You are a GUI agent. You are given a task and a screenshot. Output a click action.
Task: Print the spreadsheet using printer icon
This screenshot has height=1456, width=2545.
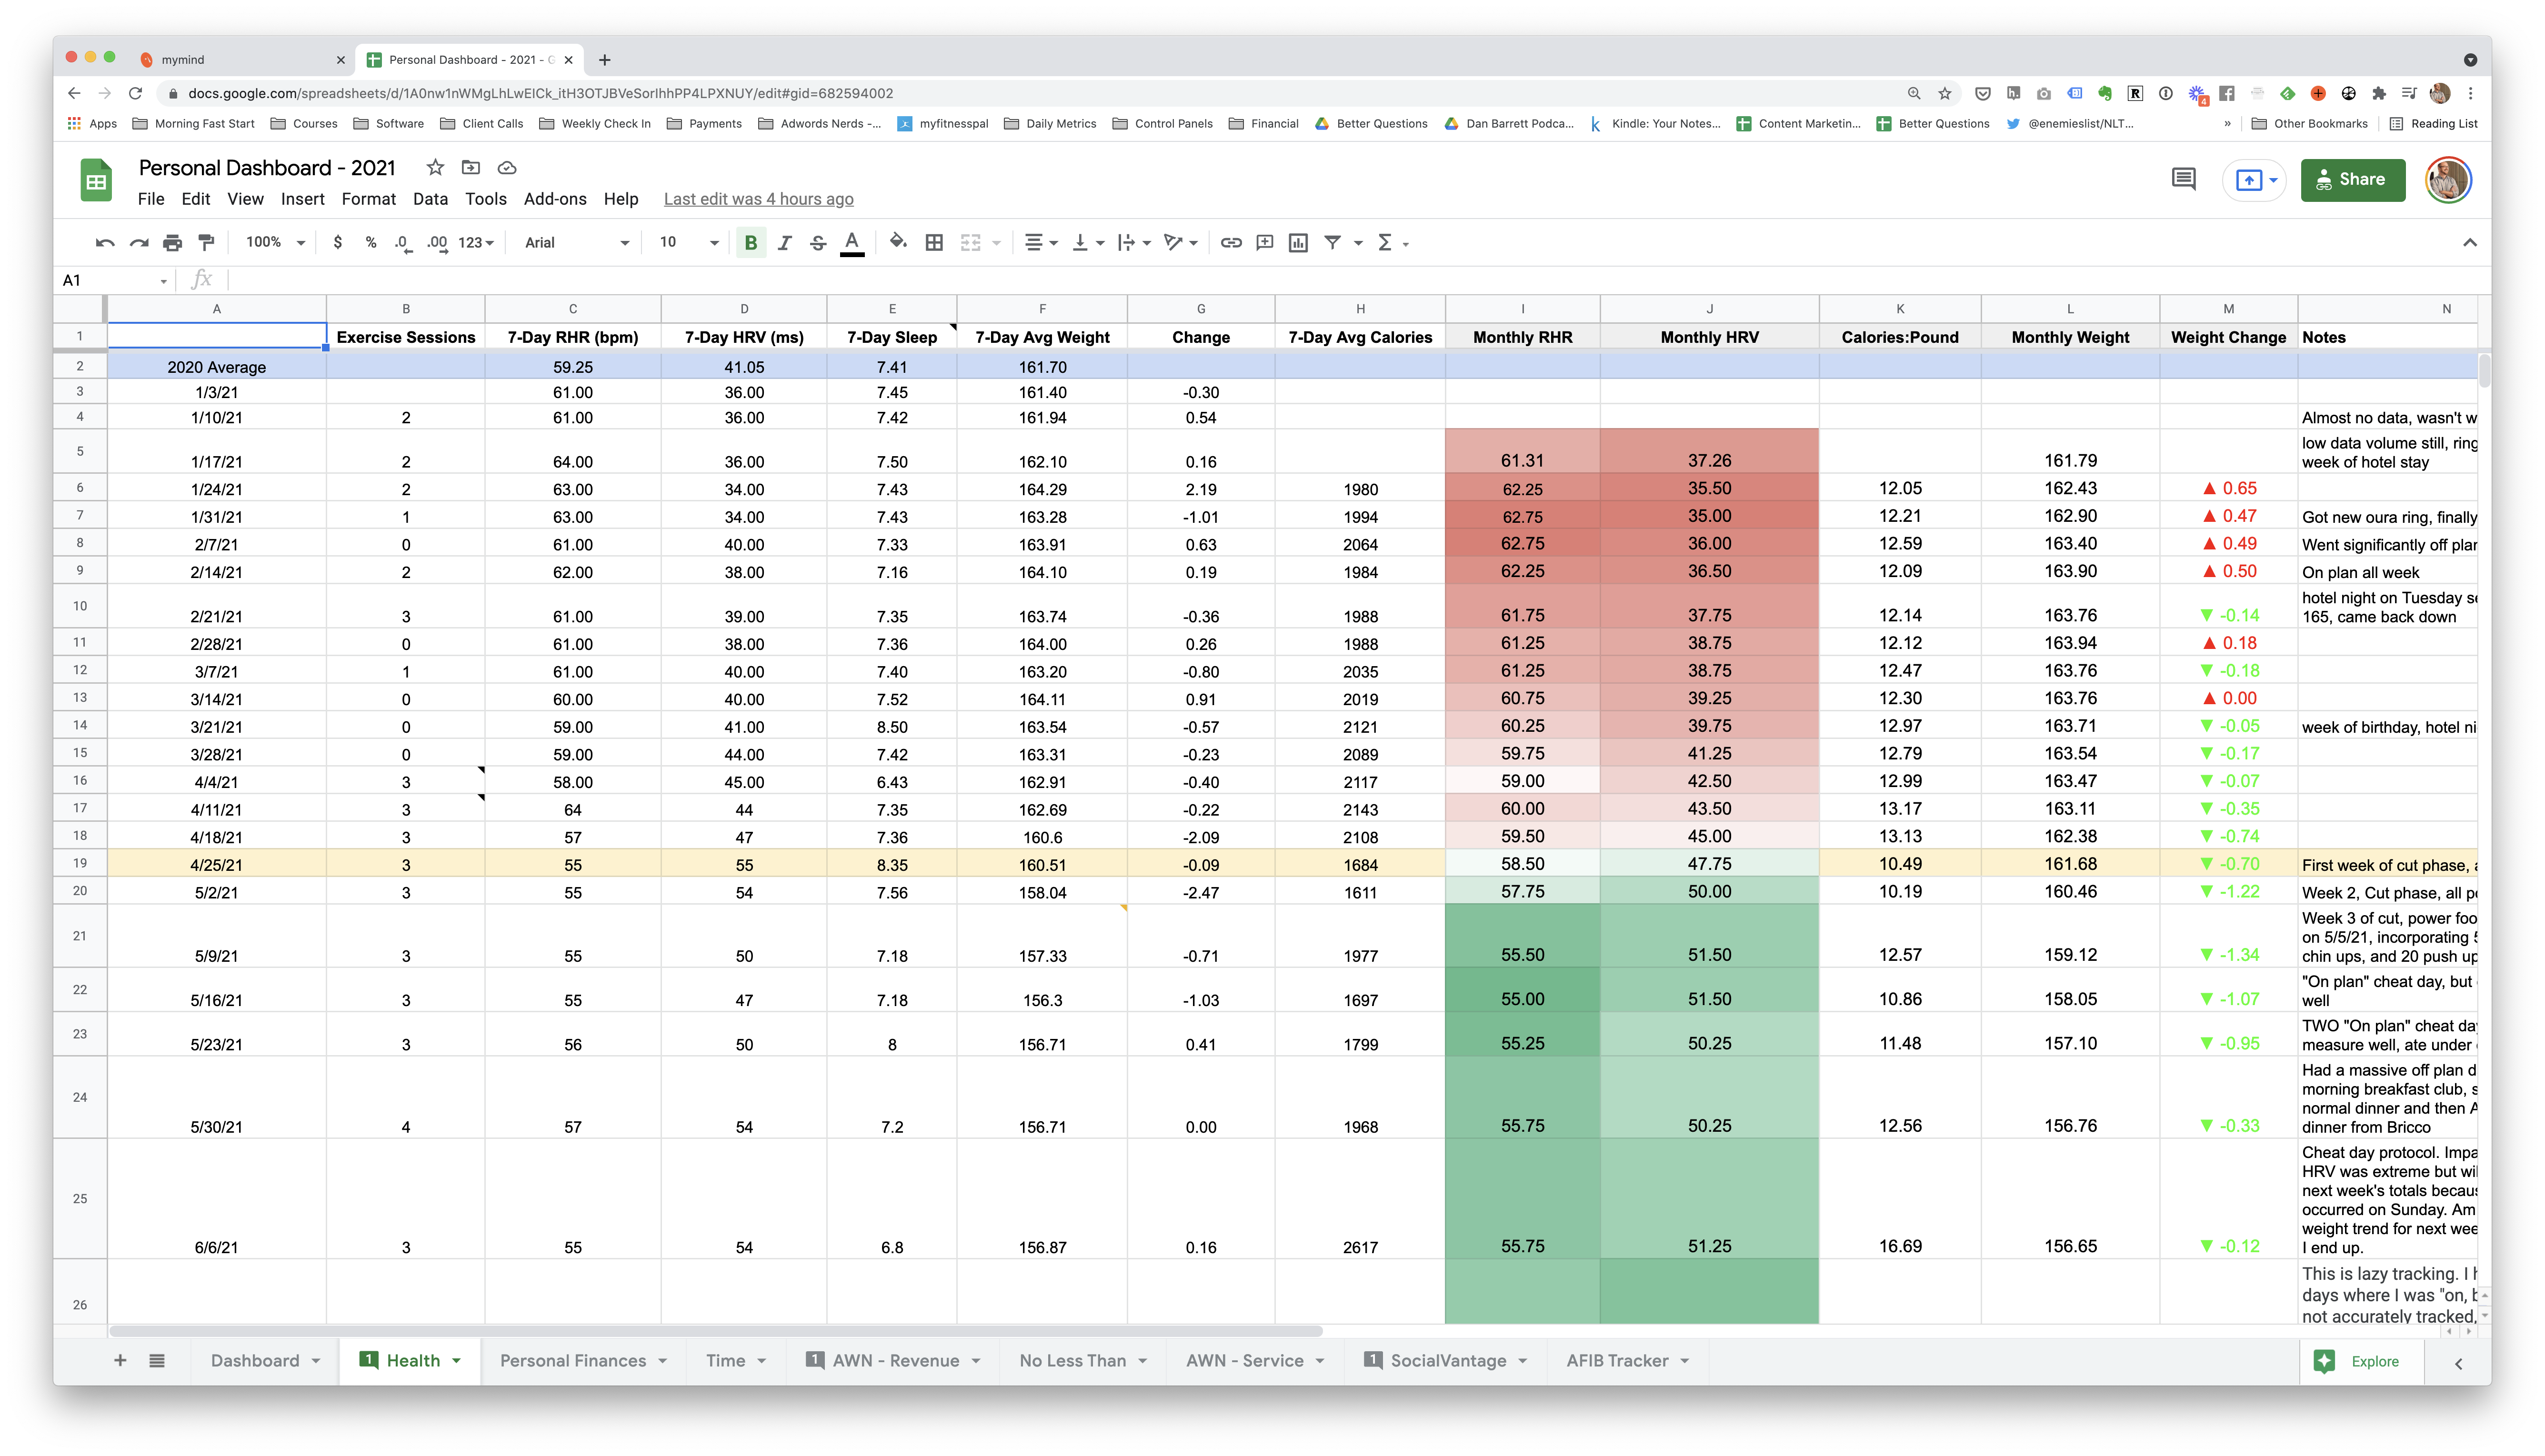tap(173, 242)
